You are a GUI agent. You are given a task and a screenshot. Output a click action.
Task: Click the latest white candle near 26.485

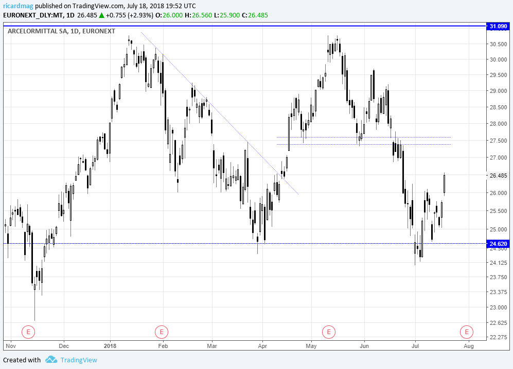click(x=444, y=184)
